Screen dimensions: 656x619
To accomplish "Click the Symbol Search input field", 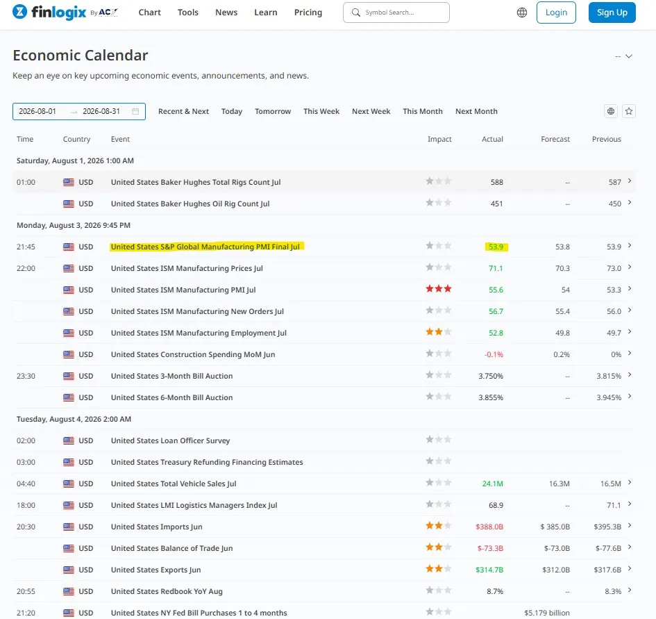I will point(396,13).
